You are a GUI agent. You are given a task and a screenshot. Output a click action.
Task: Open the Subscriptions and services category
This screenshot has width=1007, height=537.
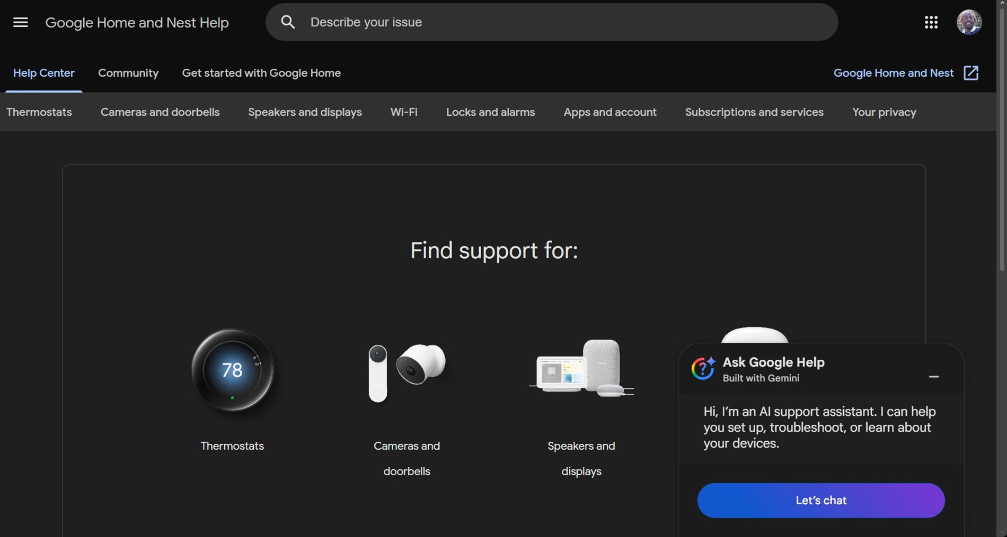pyautogui.click(x=754, y=112)
